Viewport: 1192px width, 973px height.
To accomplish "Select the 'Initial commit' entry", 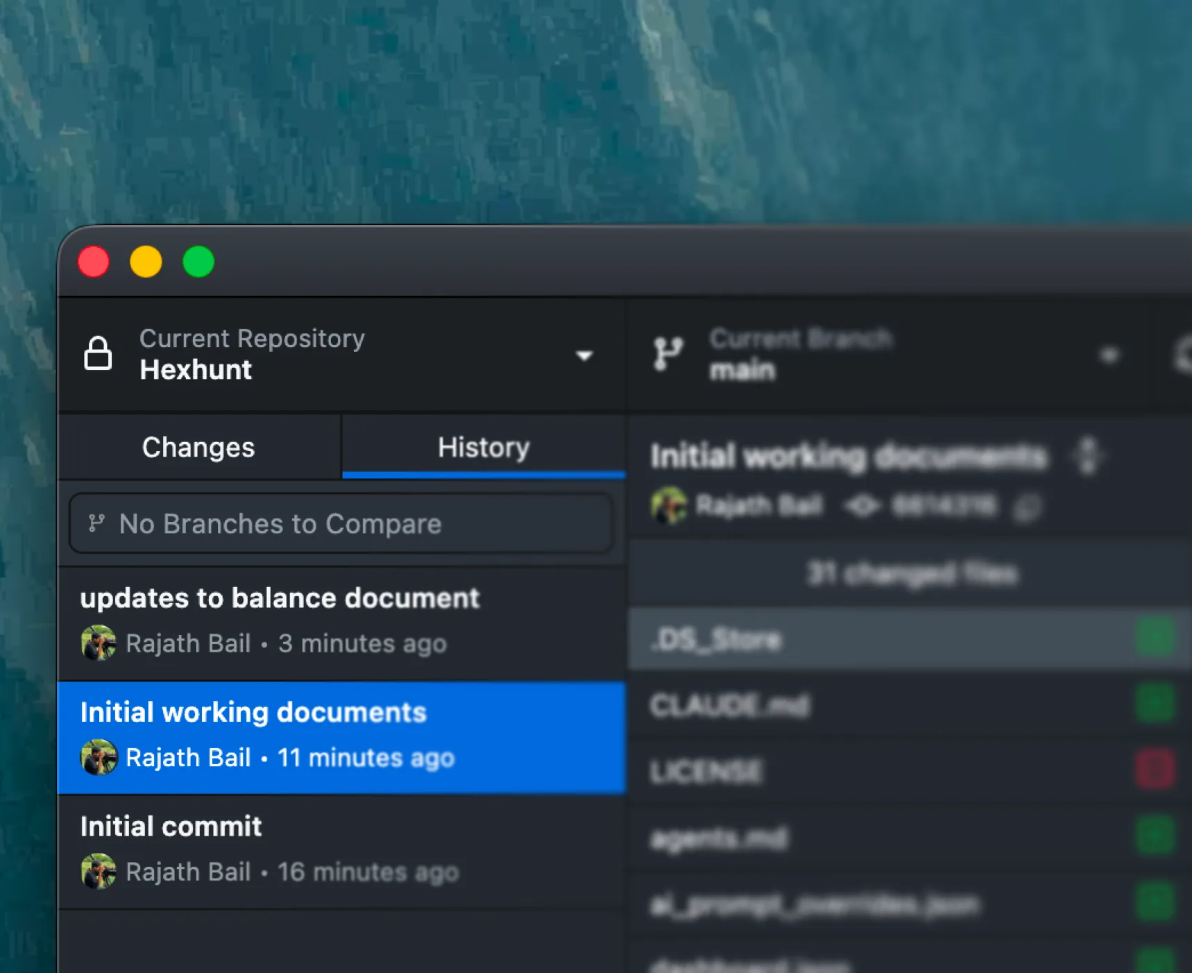I will point(341,852).
